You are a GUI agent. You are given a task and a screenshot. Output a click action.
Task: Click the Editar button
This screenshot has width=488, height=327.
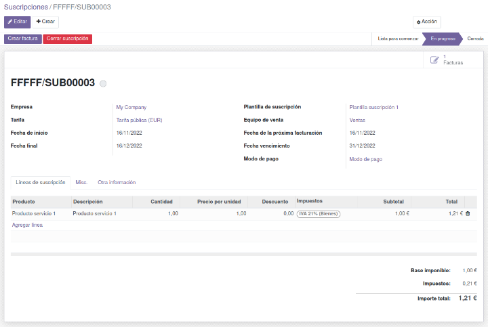(18, 22)
